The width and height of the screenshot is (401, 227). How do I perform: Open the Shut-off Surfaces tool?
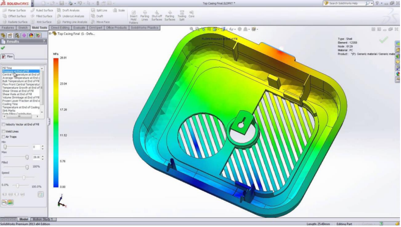click(x=157, y=15)
